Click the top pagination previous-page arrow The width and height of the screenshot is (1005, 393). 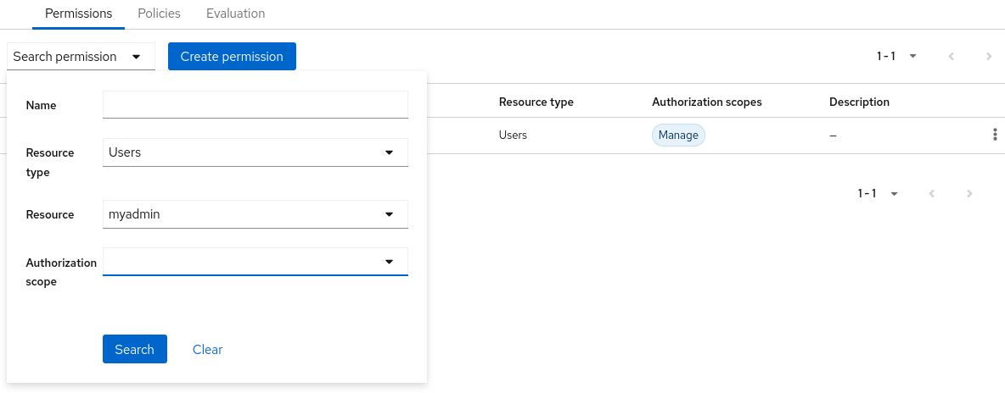[x=952, y=57]
